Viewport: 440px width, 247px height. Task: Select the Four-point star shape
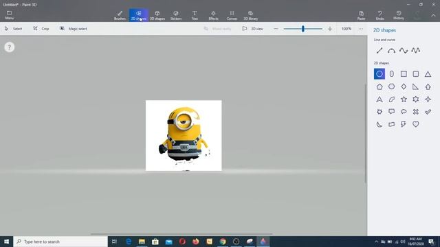click(428, 99)
